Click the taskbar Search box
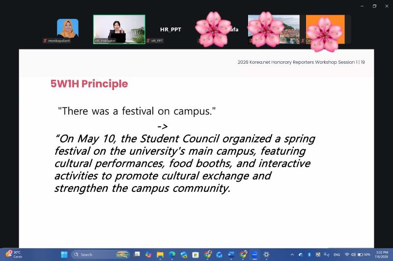Screen dimensions: 393x261 click(101, 255)
